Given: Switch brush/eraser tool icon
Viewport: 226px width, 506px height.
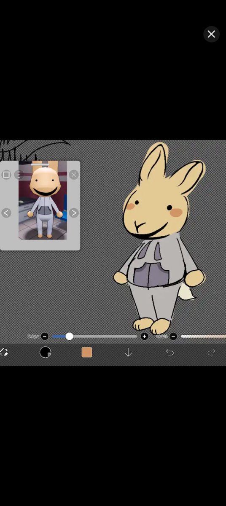Looking at the screenshot, I should click(4, 353).
